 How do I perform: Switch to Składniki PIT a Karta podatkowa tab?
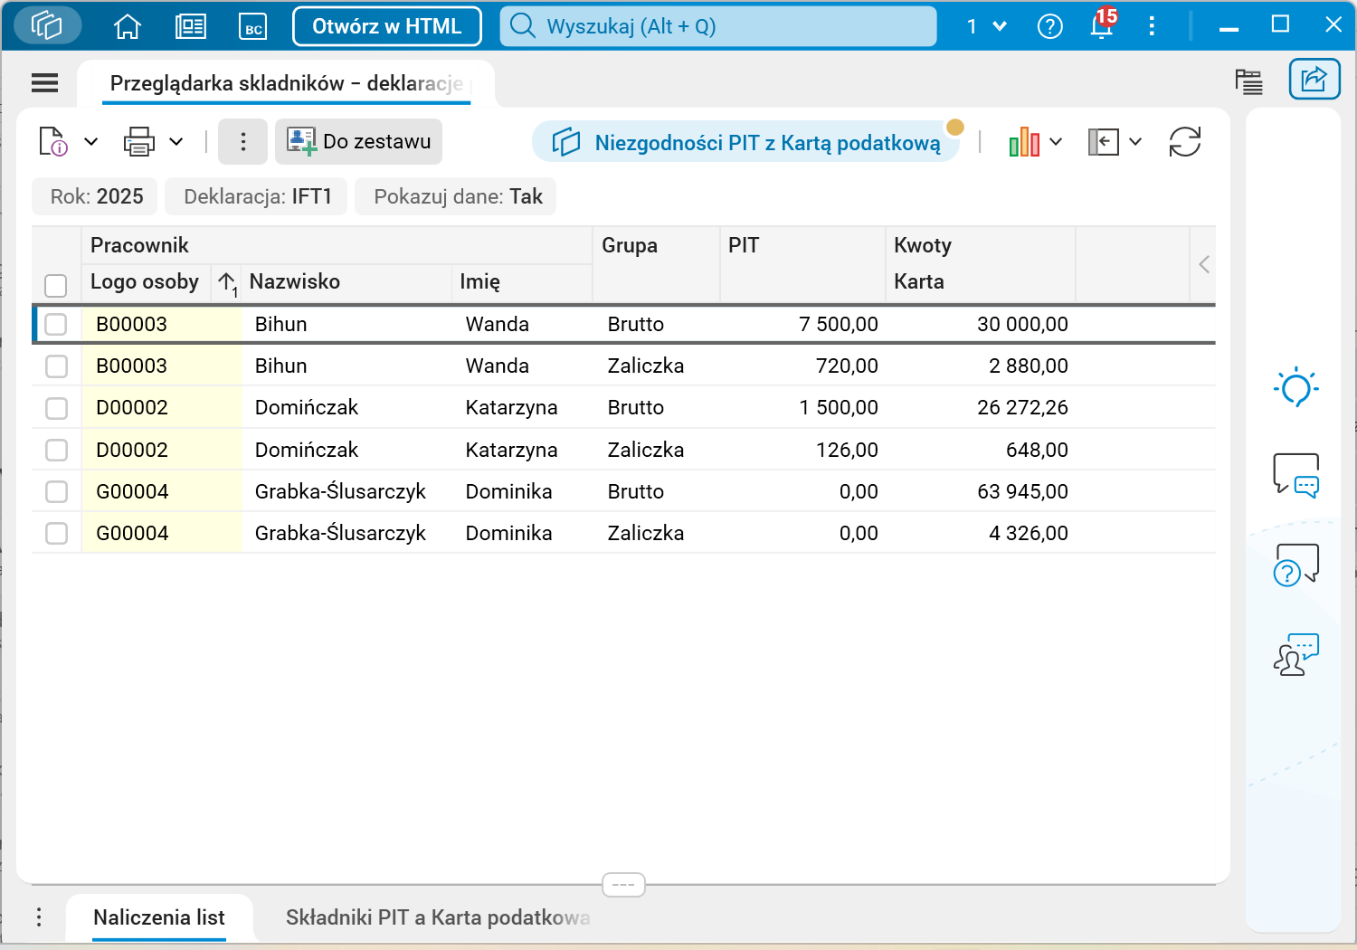(x=438, y=917)
